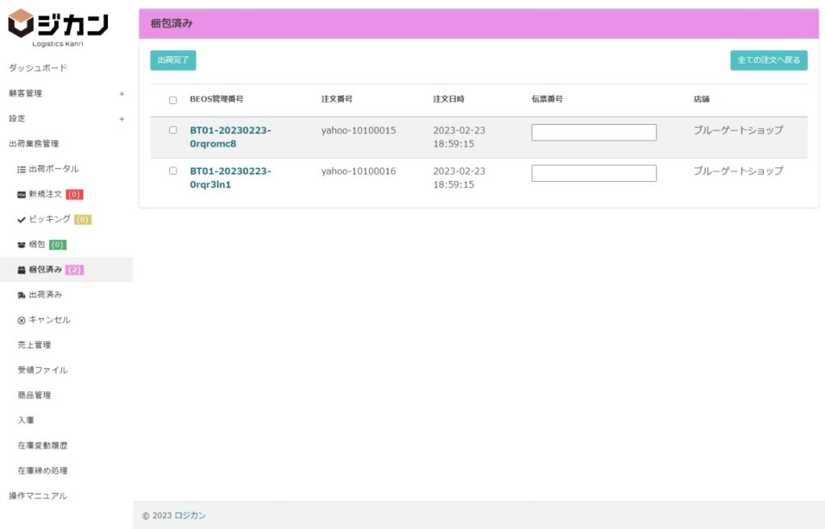
Task: Open 出荷ポータル via its list icon
Action: point(22,169)
